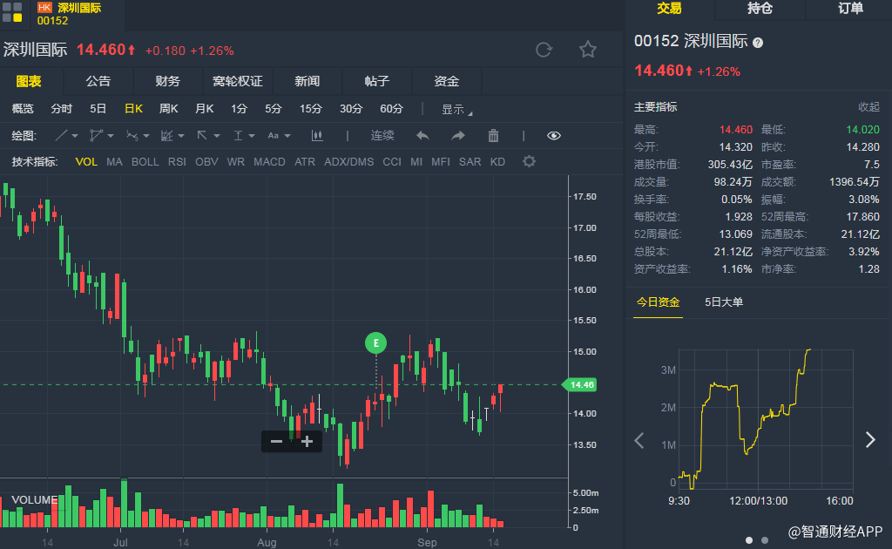The width and height of the screenshot is (892, 549).
Task: Click the green E event marker on chart
Action: [375, 343]
